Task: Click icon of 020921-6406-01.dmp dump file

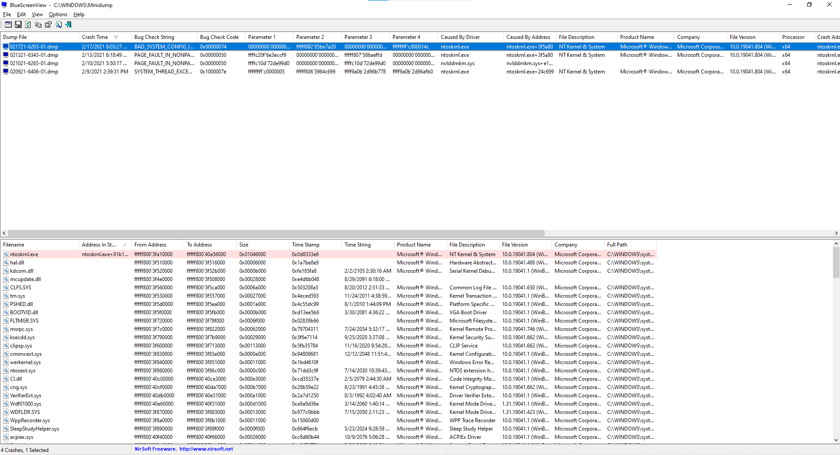Action: [6, 72]
